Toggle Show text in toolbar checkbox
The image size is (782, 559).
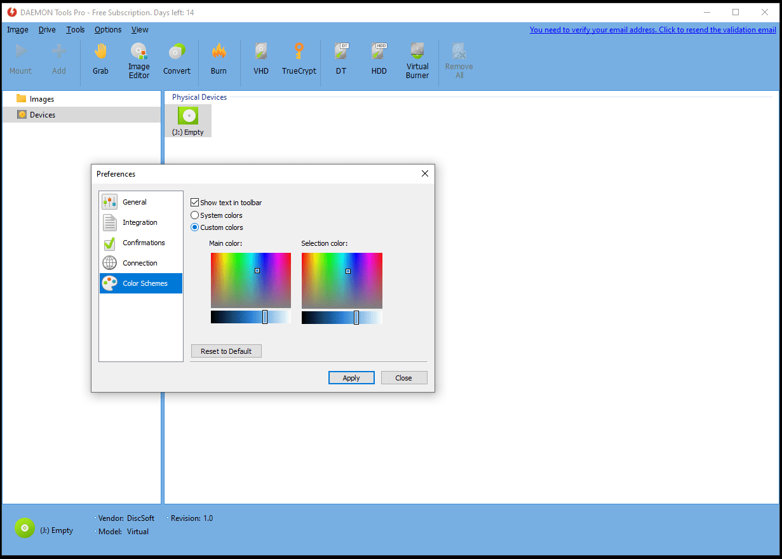pyautogui.click(x=195, y=203)
